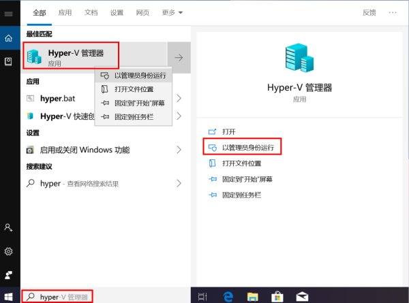The width and height of the screenshot is (409, 303).
Task: Click the more options ellipsis icon
Action: tap(393, 12)
